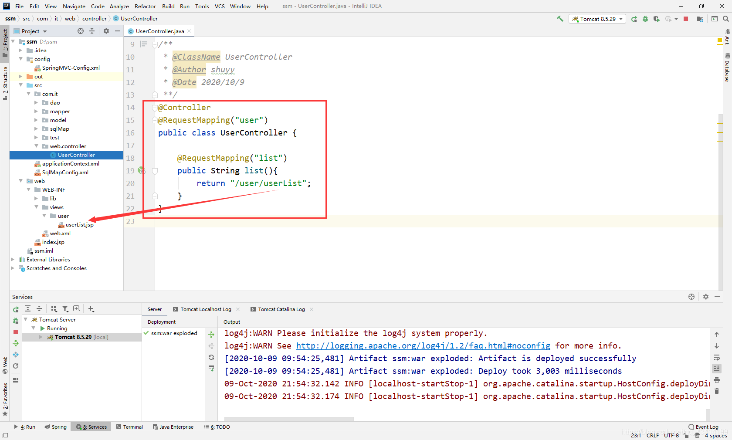Viewport: 732px width, 440px height.
Task: Open the Refactor menu
Action: tap(145, 6)
